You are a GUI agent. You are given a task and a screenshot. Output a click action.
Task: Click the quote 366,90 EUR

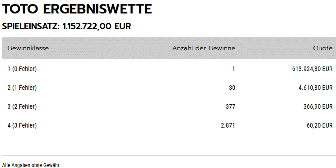click(318, 106)
